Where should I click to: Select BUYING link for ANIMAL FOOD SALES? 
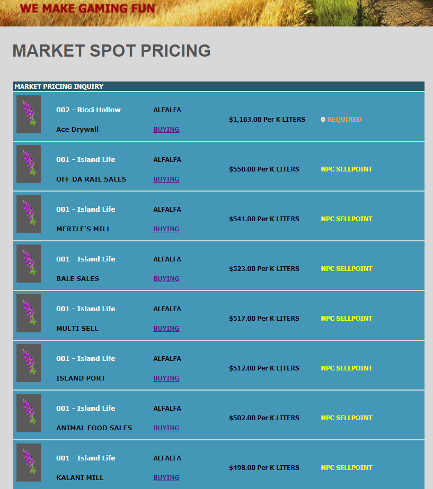coord(166,428)
